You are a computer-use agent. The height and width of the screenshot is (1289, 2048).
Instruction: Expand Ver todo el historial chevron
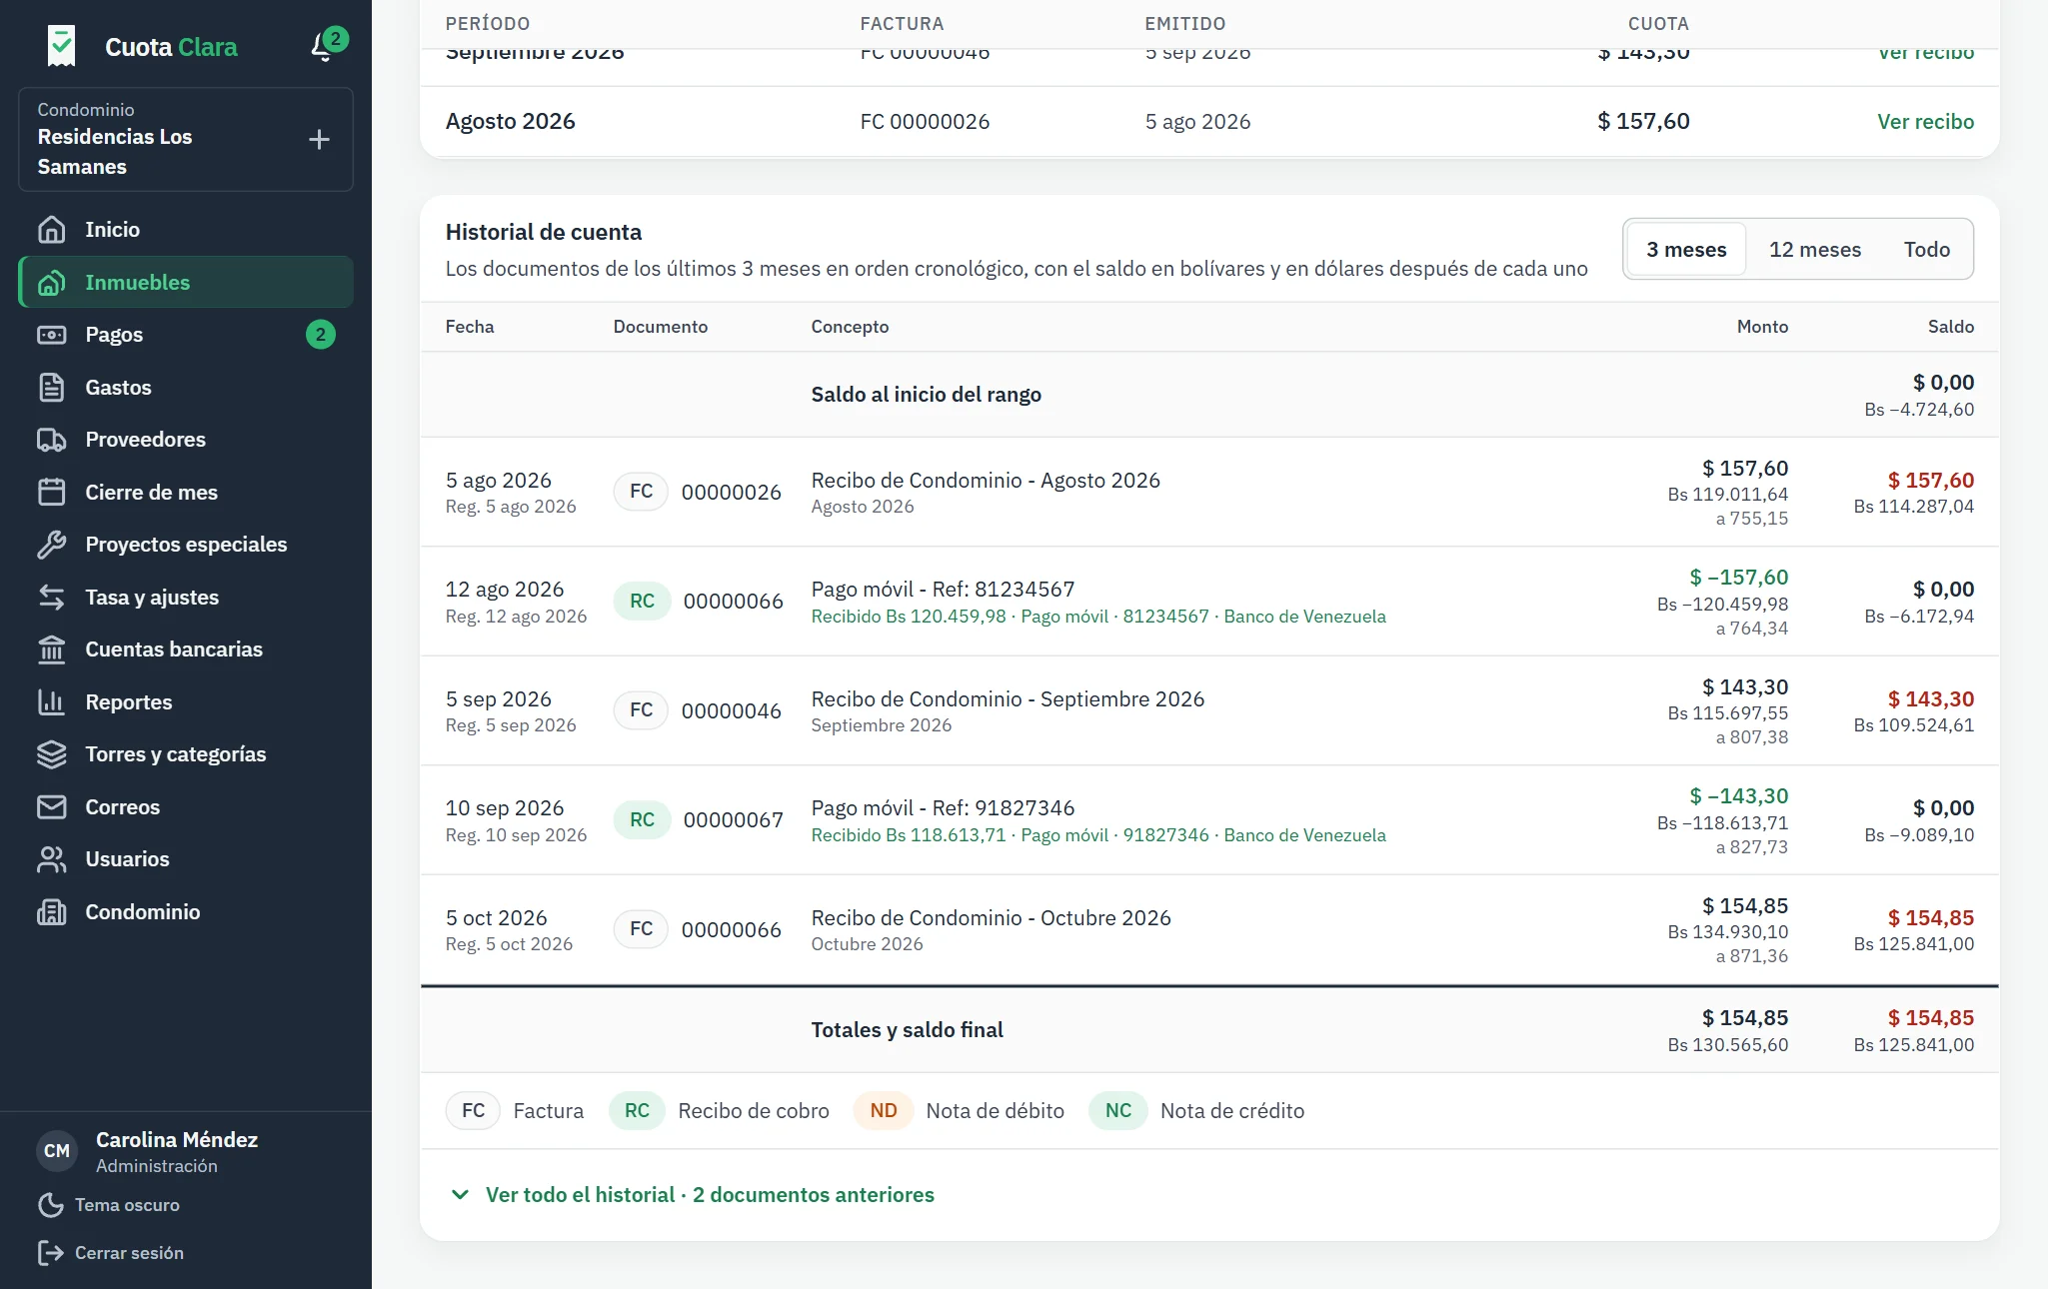[460, 1195]
